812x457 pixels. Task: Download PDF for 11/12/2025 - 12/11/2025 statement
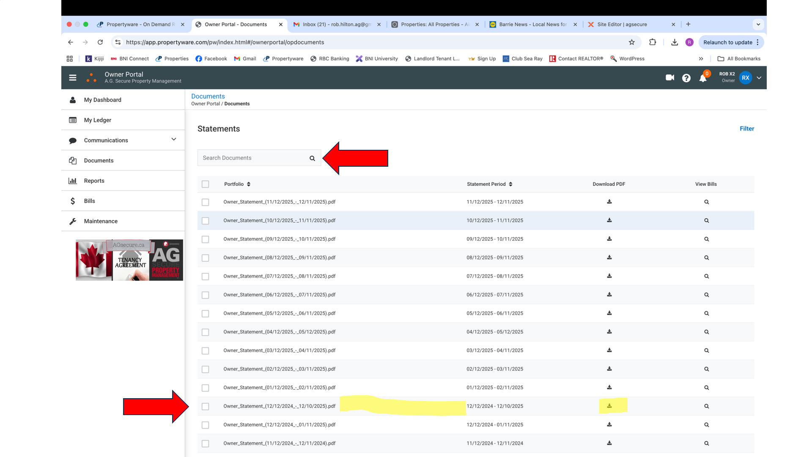point(609,202)
